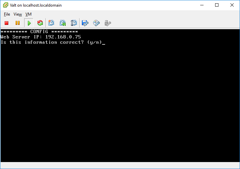Revert to the current snapshot
The height and width of the screenshot is (169, 240).
click(x=63, y=23)
